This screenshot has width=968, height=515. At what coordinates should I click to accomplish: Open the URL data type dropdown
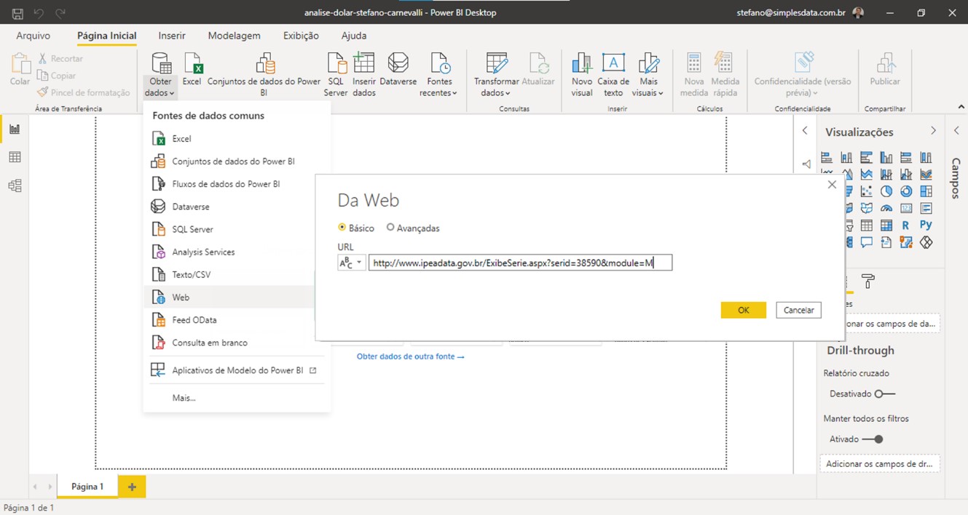pyautogui.click(x=351, y=263)
